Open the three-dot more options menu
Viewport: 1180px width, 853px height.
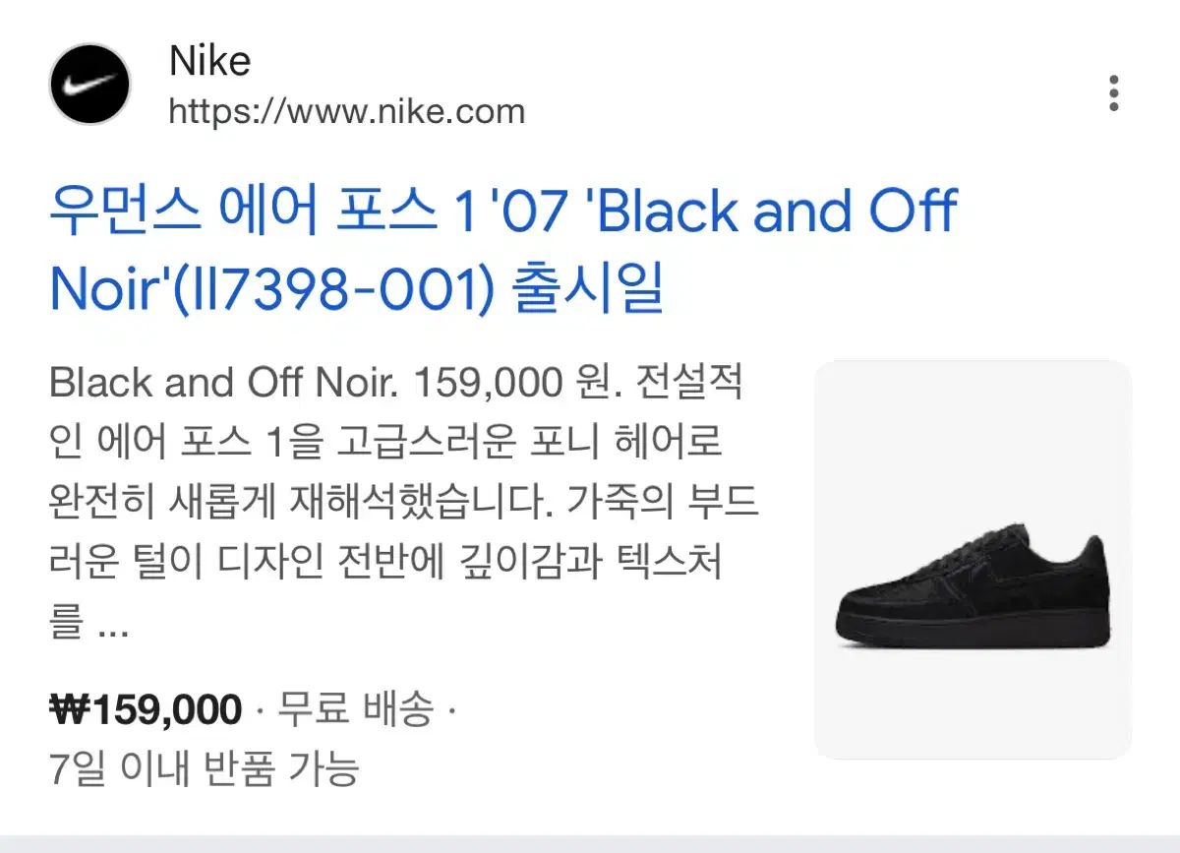(x=1113, y=92)
